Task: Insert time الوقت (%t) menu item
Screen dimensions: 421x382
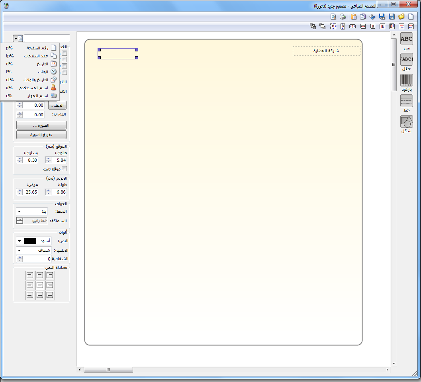Action: click(x=30, y=72)
